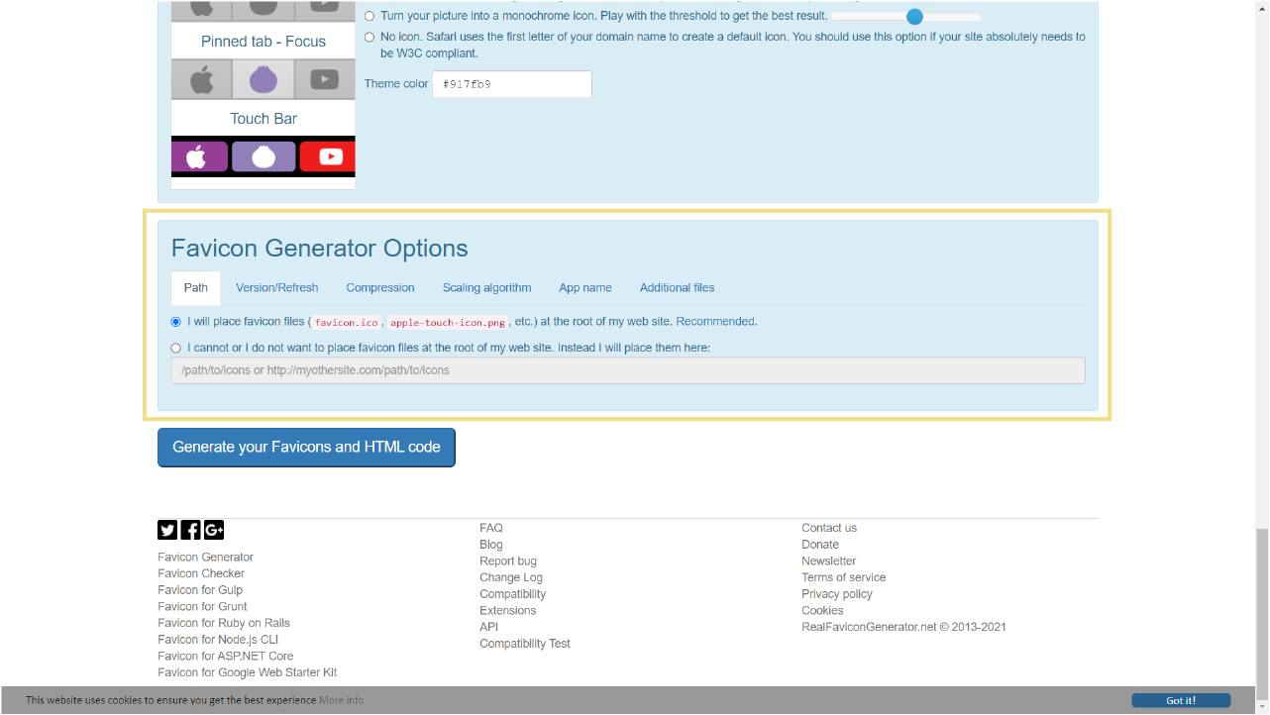Open the Scaling algorithm tab
This screenshot has height=715, width=1270.
(486, 288)
